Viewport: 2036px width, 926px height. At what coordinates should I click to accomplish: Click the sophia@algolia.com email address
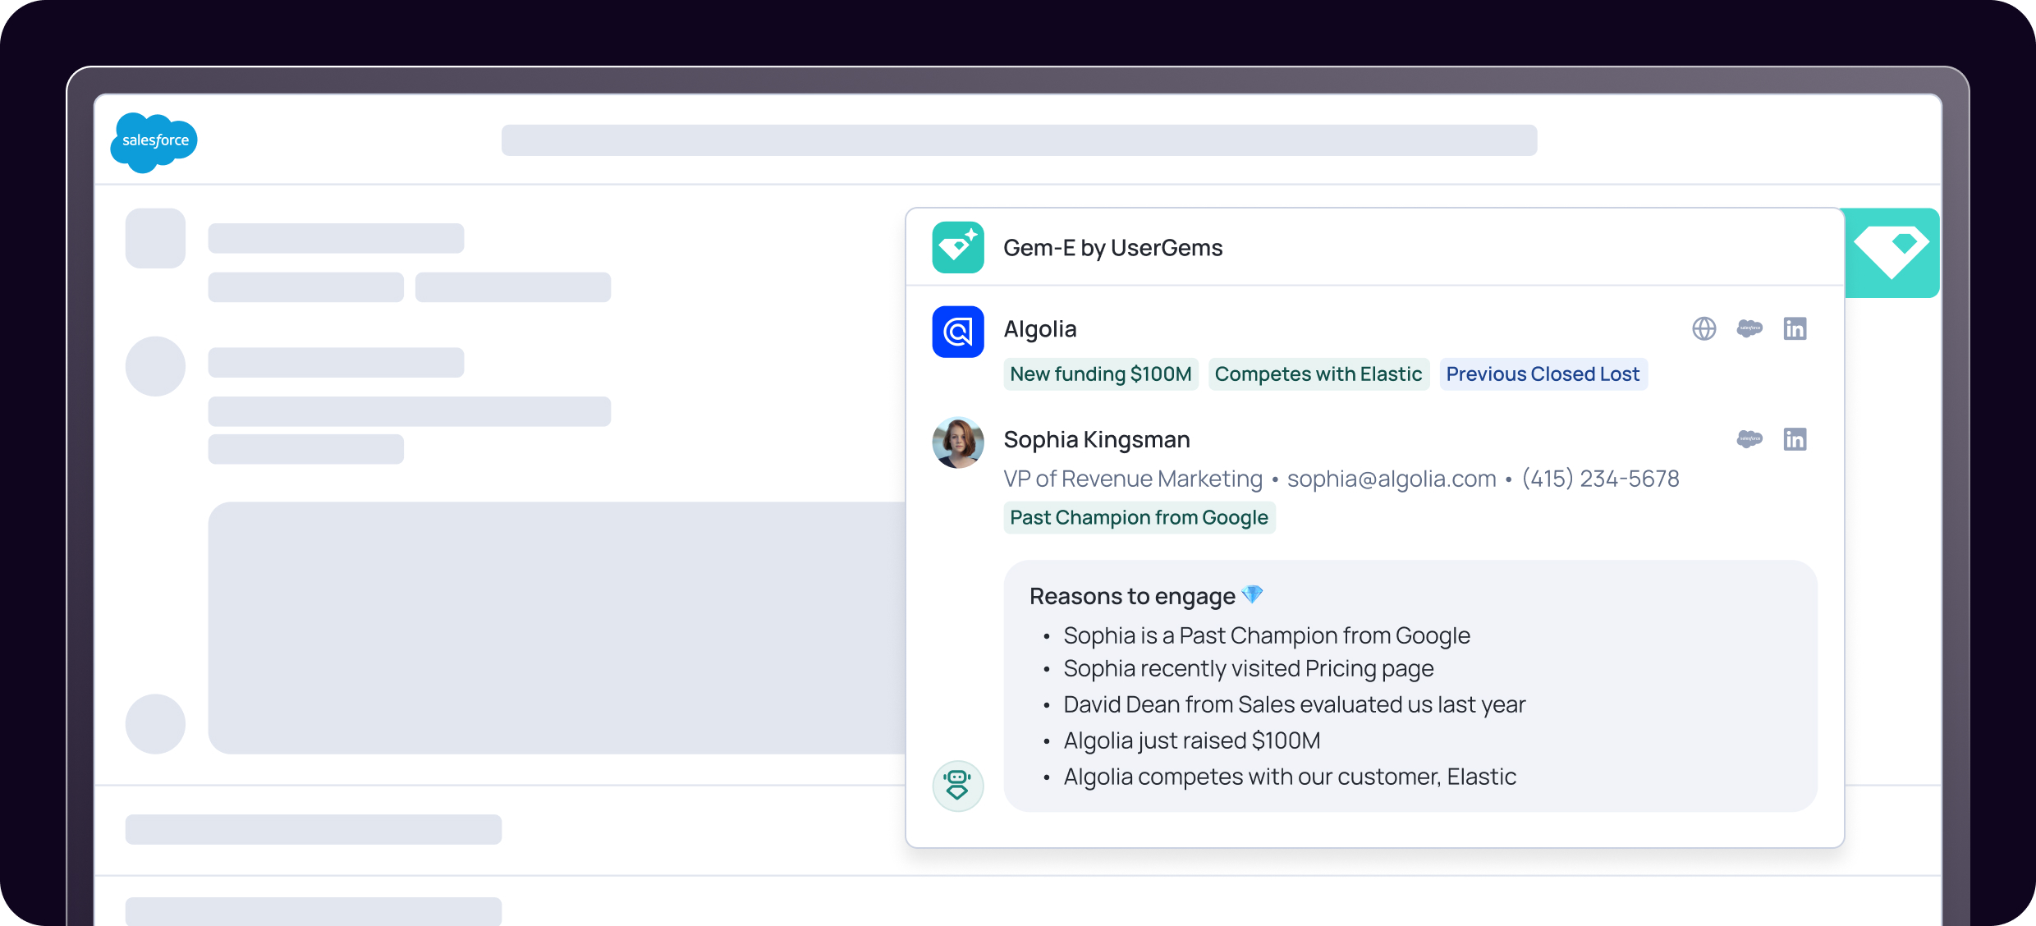[x=1391, y=479]
